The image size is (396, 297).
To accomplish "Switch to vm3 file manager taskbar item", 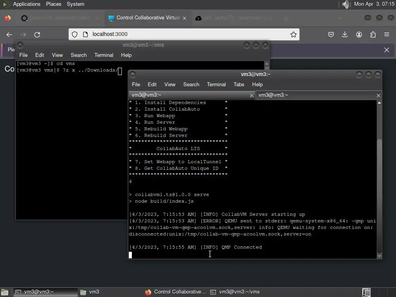I will click(x=90, y=292).
